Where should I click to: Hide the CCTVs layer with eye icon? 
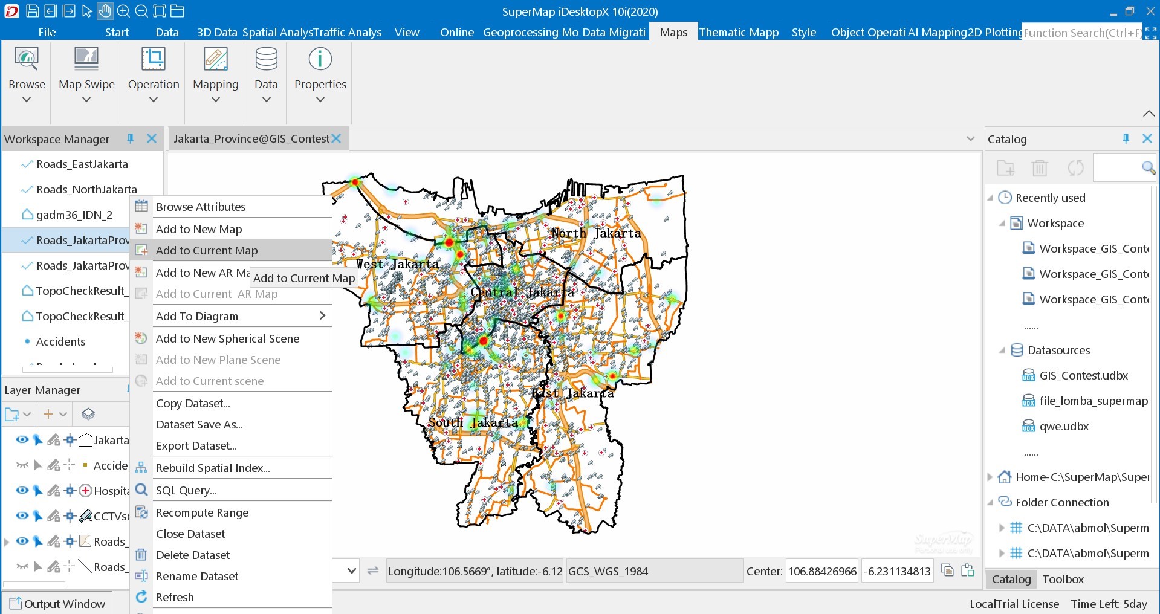point(22,515)
